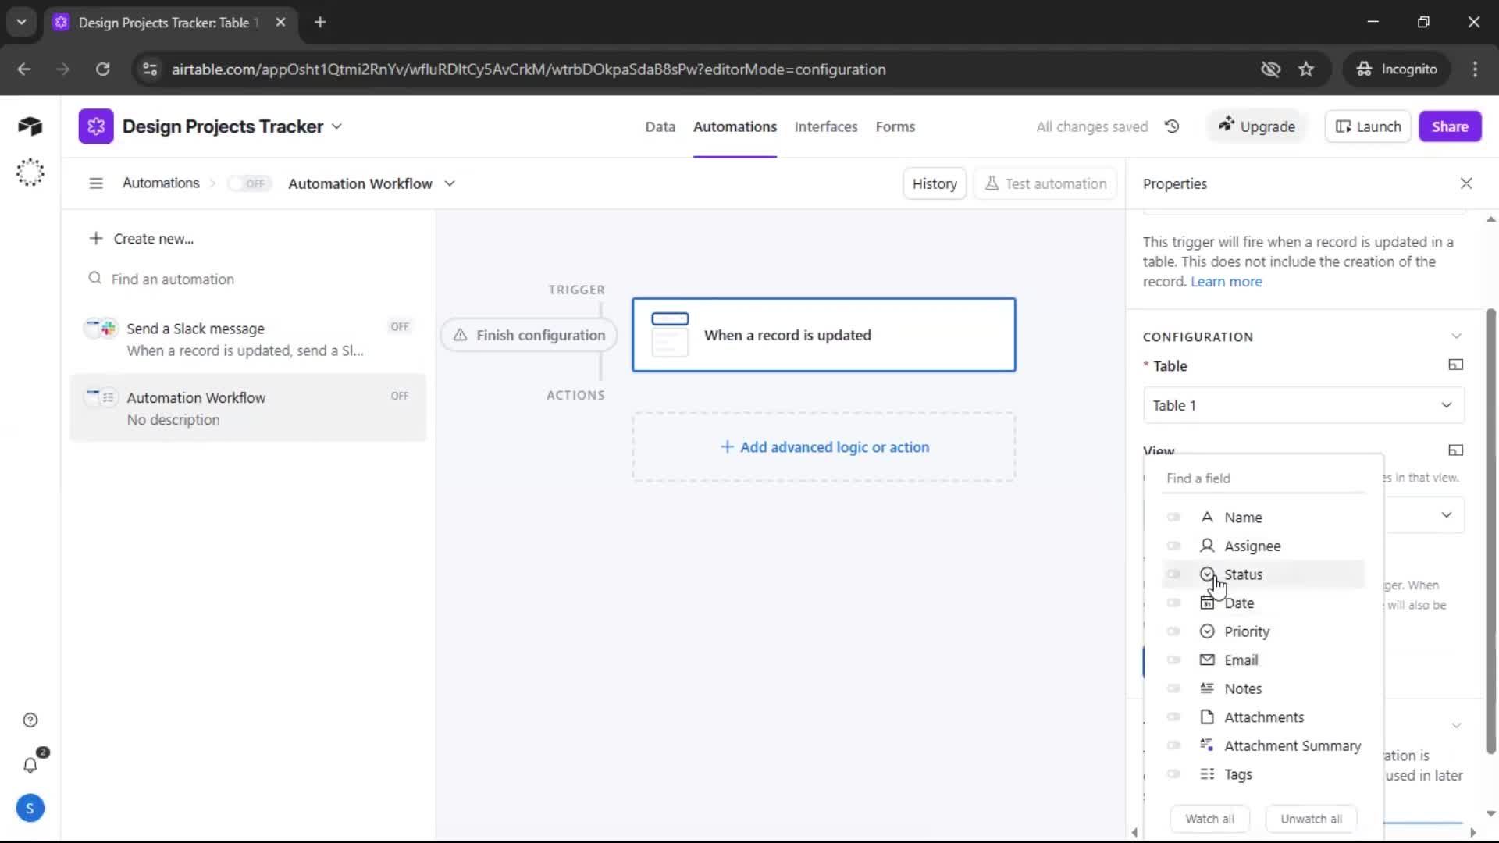Switch to the Automations tab
This screenshot has height=843, width=1499.
(735, 126)
